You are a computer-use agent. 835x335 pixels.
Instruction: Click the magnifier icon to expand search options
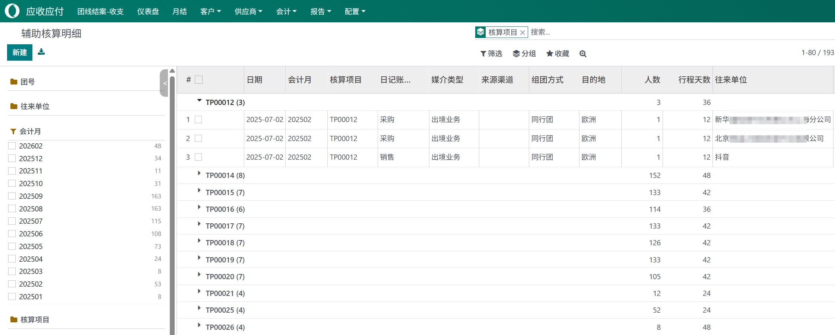582,54
